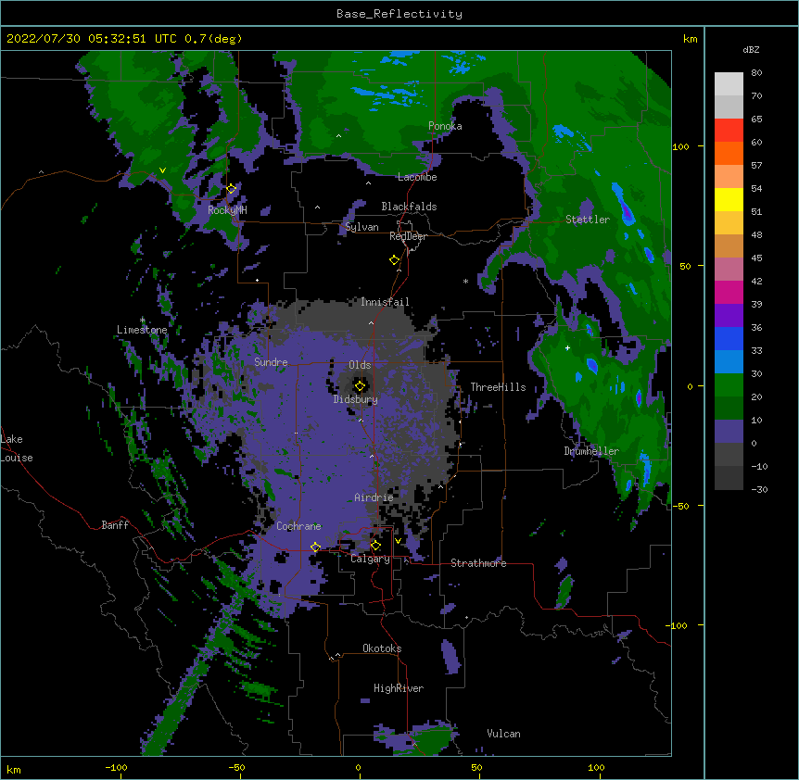Click the Ponoka city label
Image resolution: width=799 pixels, height=780 pixels.
(445, 126)
